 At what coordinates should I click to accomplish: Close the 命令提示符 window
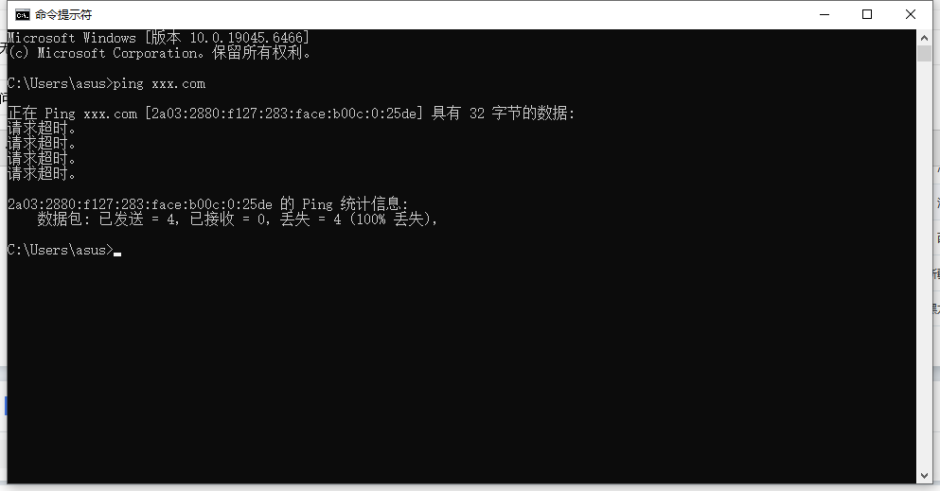[x=910, y=14]
